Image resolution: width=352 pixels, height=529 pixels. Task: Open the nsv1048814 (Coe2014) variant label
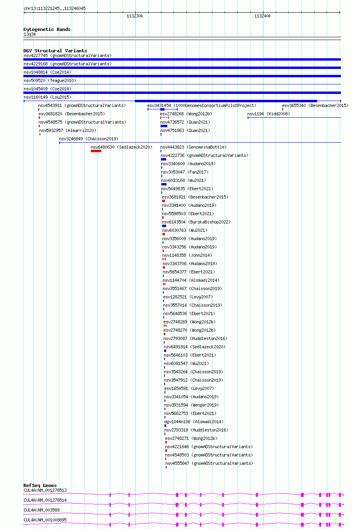click(x=47, y=72)
